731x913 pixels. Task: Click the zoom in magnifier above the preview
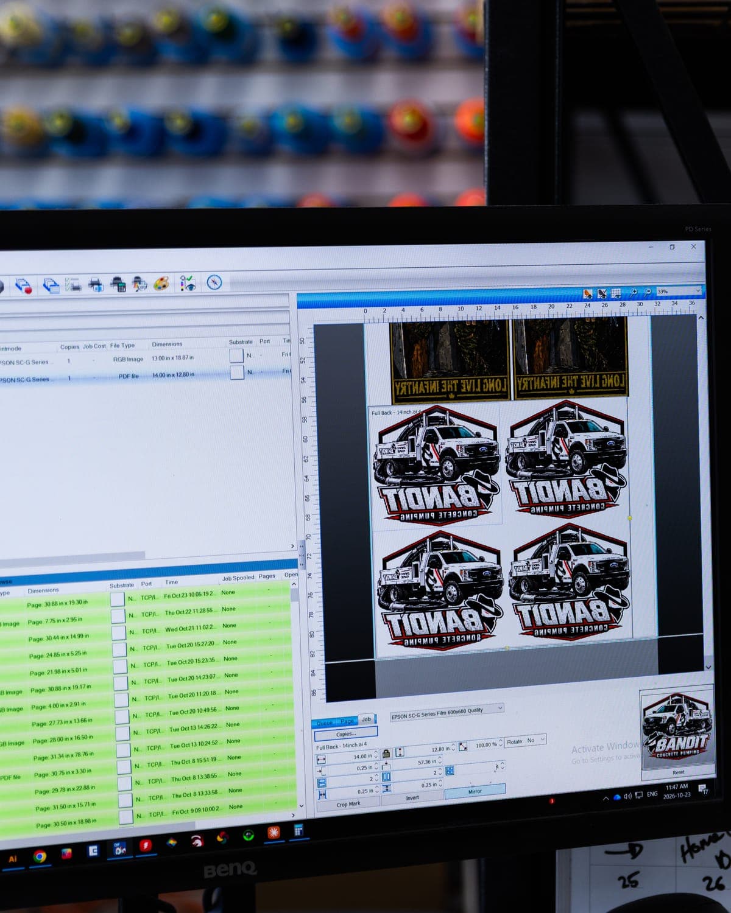click(x=634, y=293)
